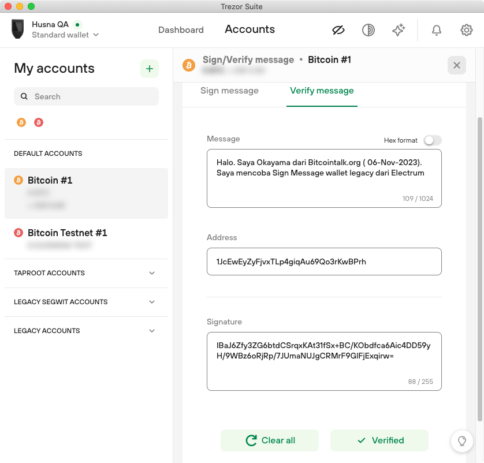Filter accounts by red Bitcoin Testnet icon

pos(39,122)
